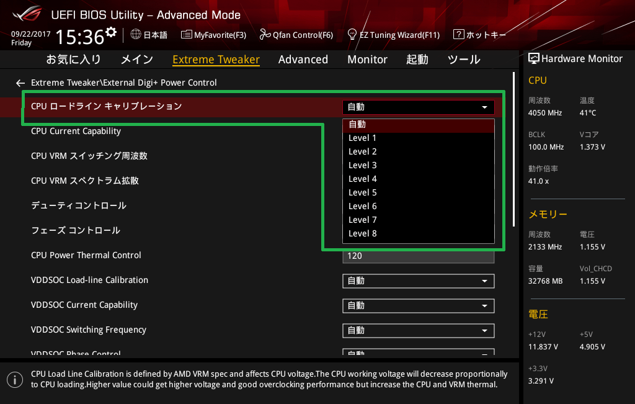Show the ホットキー help
Viewport: 635px width, 404px height.
479,35
